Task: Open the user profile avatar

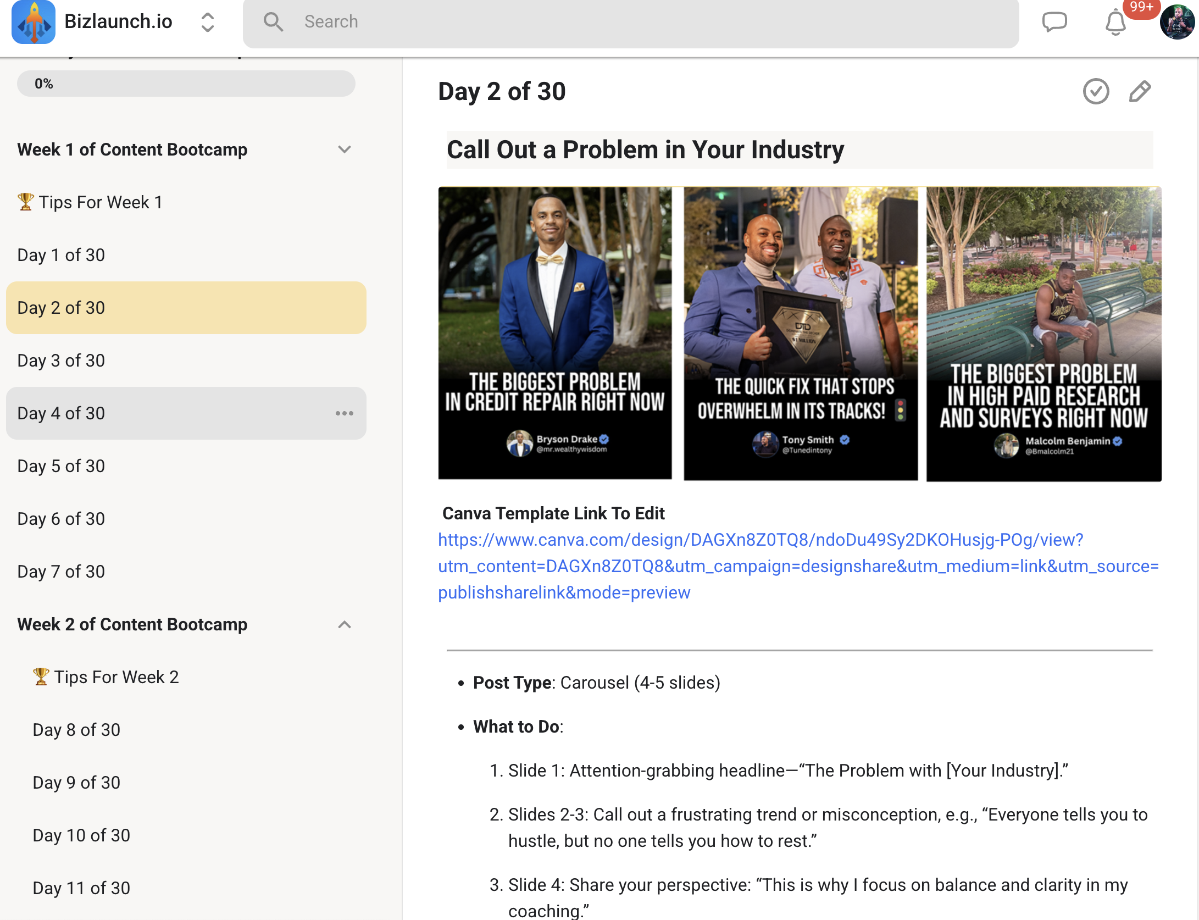Action: (1176, 22)
